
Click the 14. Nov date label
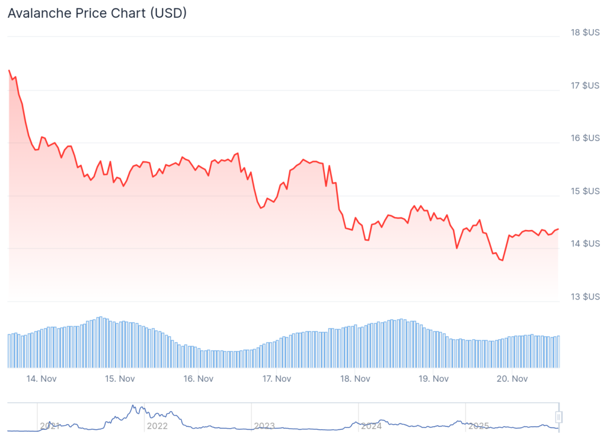(x=40, y=378)
